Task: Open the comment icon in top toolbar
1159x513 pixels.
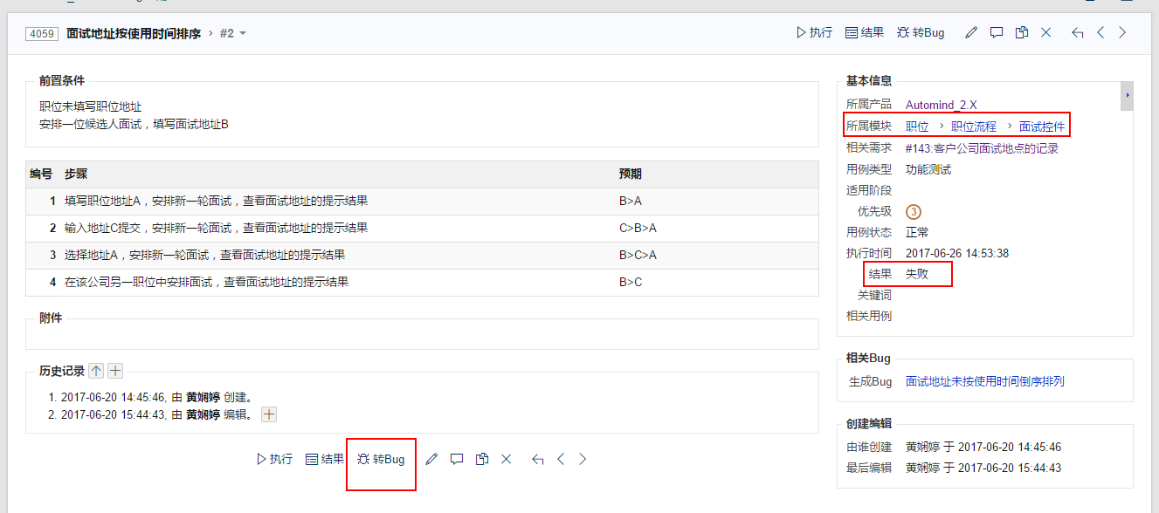Action: (997, 33)
